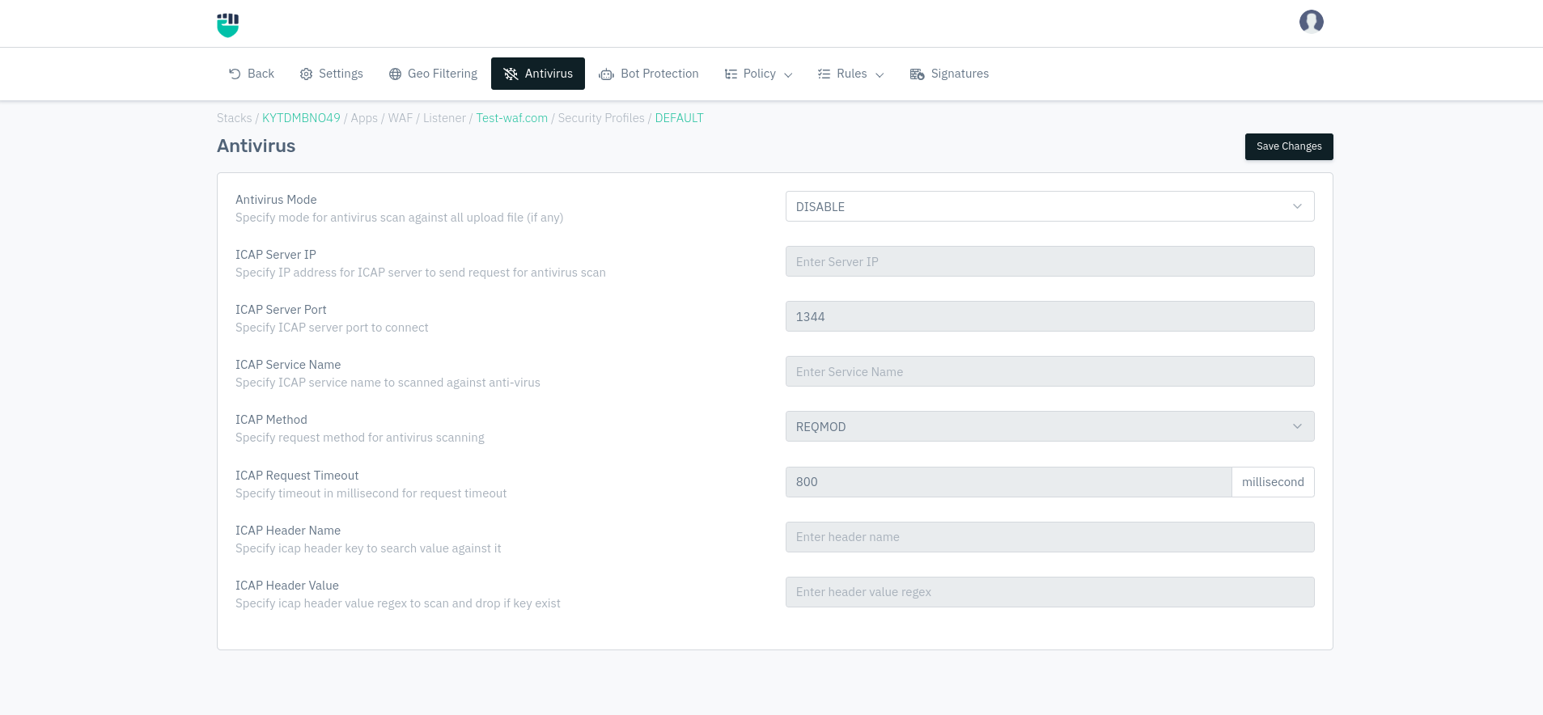The image size is (1543, 715).
Task: Click the Geo Filtering globe icon
Action: [395, 74]
